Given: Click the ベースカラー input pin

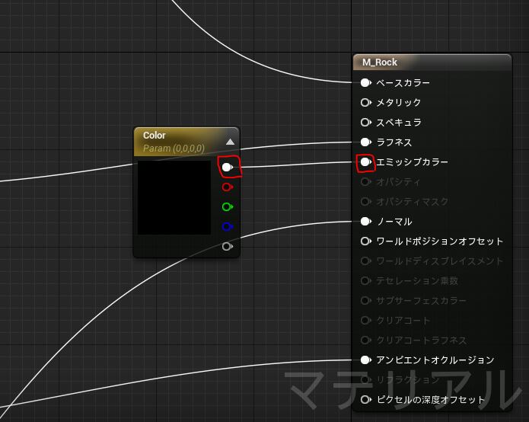Looking at the screenshot, I should (365, 83).
